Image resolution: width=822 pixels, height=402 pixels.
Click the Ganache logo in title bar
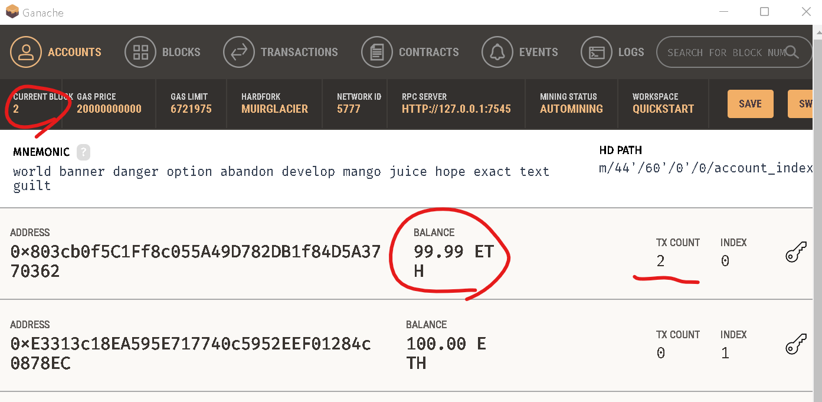[x=12, y=12]
